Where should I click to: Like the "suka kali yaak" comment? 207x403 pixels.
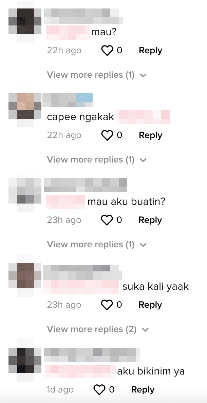coord(107,305)
